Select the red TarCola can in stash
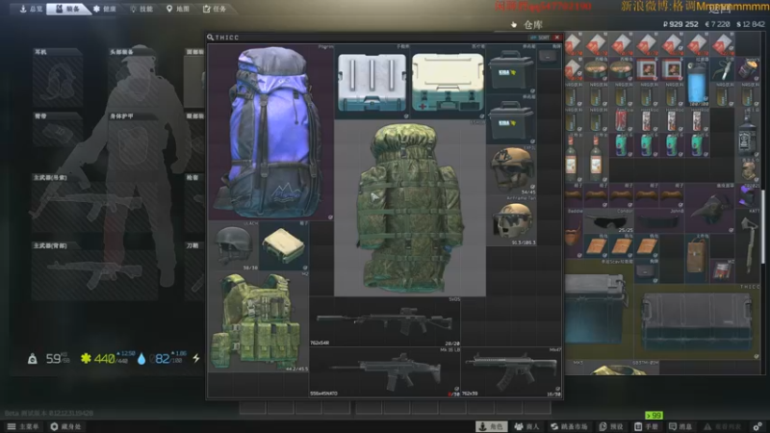 click(622, 121)
